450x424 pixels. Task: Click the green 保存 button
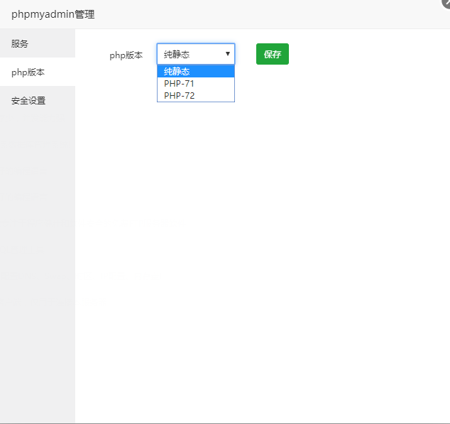pyautogui.click(x=273, y=54)
